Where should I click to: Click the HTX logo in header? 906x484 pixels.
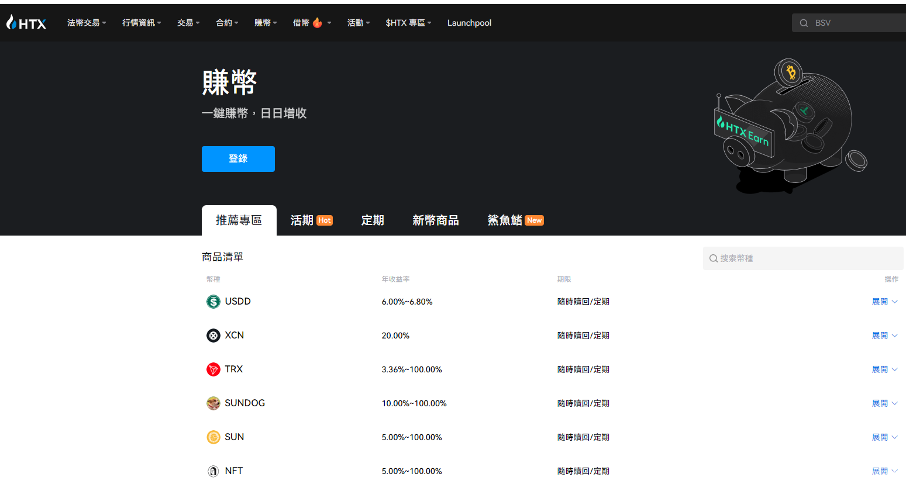[x=26, y=23]
